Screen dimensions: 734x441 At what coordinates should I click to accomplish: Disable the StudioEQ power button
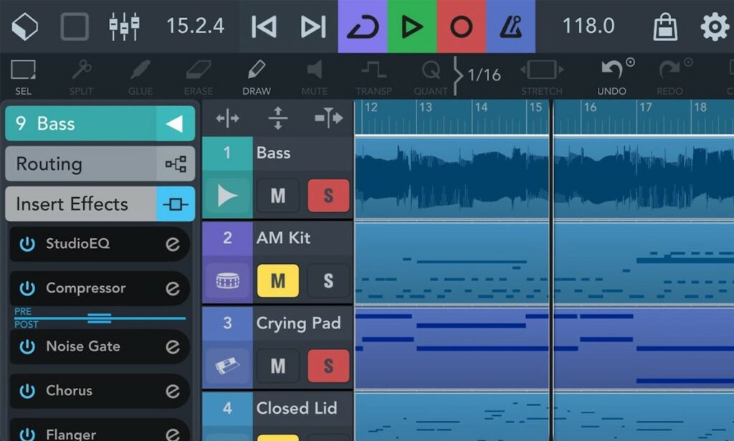tap(27, 244)
